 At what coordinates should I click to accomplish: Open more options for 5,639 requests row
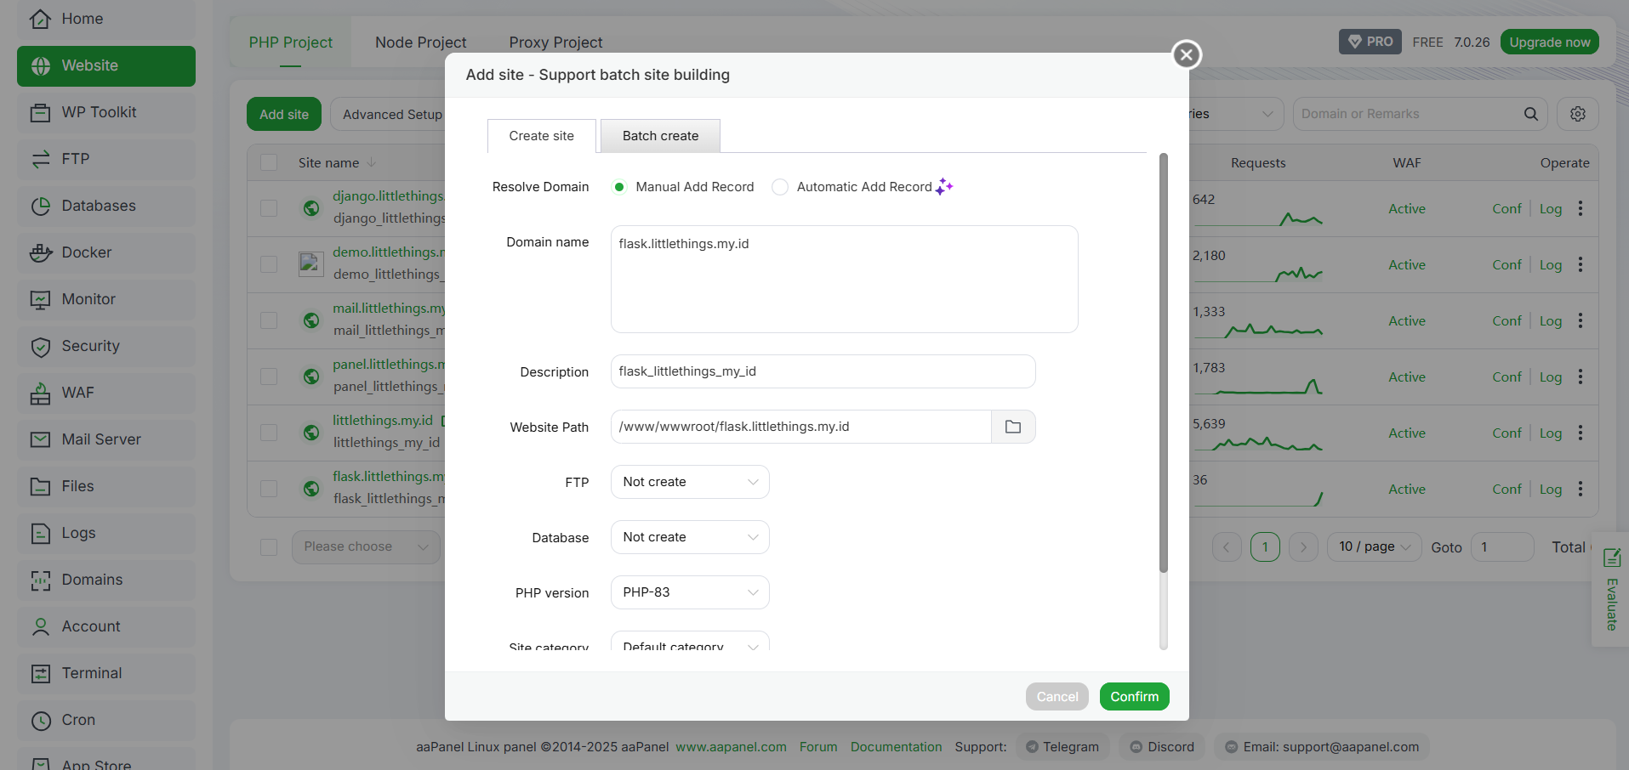point(1581,433)
